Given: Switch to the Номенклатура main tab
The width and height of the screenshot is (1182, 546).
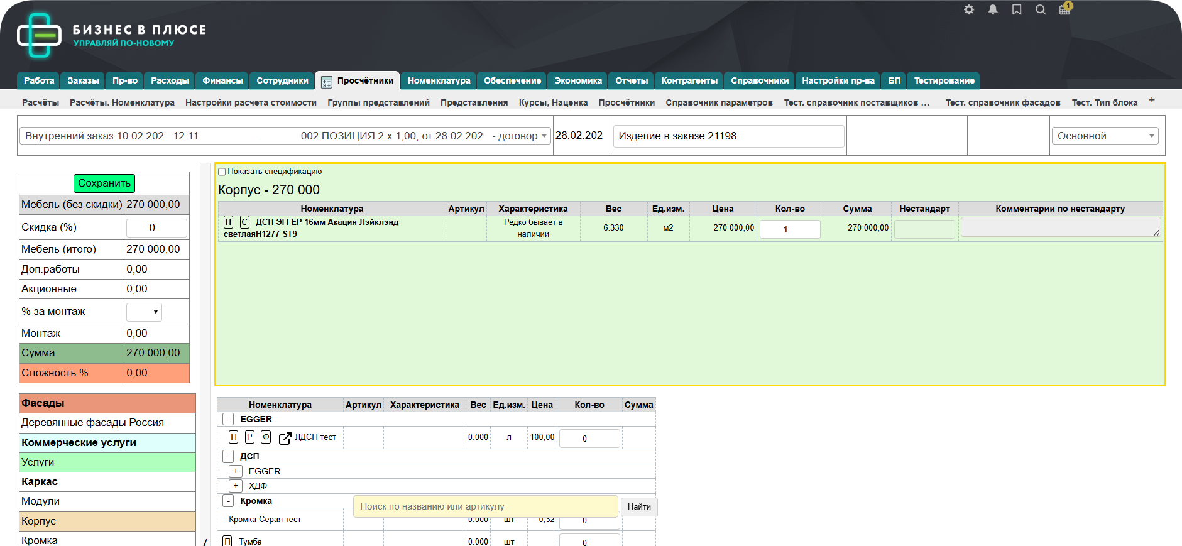Looking at the screenshot, I should pos(439,80).
